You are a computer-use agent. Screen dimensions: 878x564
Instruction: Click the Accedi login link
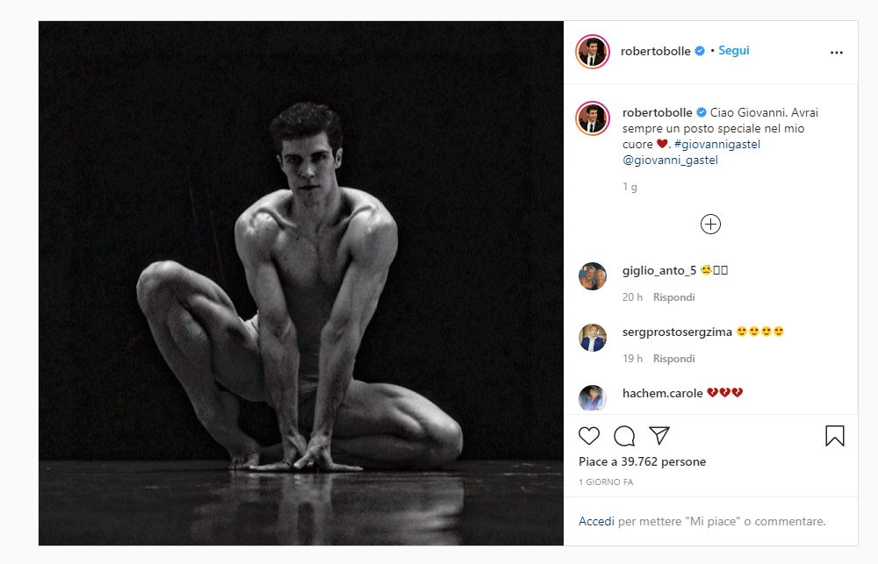pyautogui.click(x=596, y=521)
